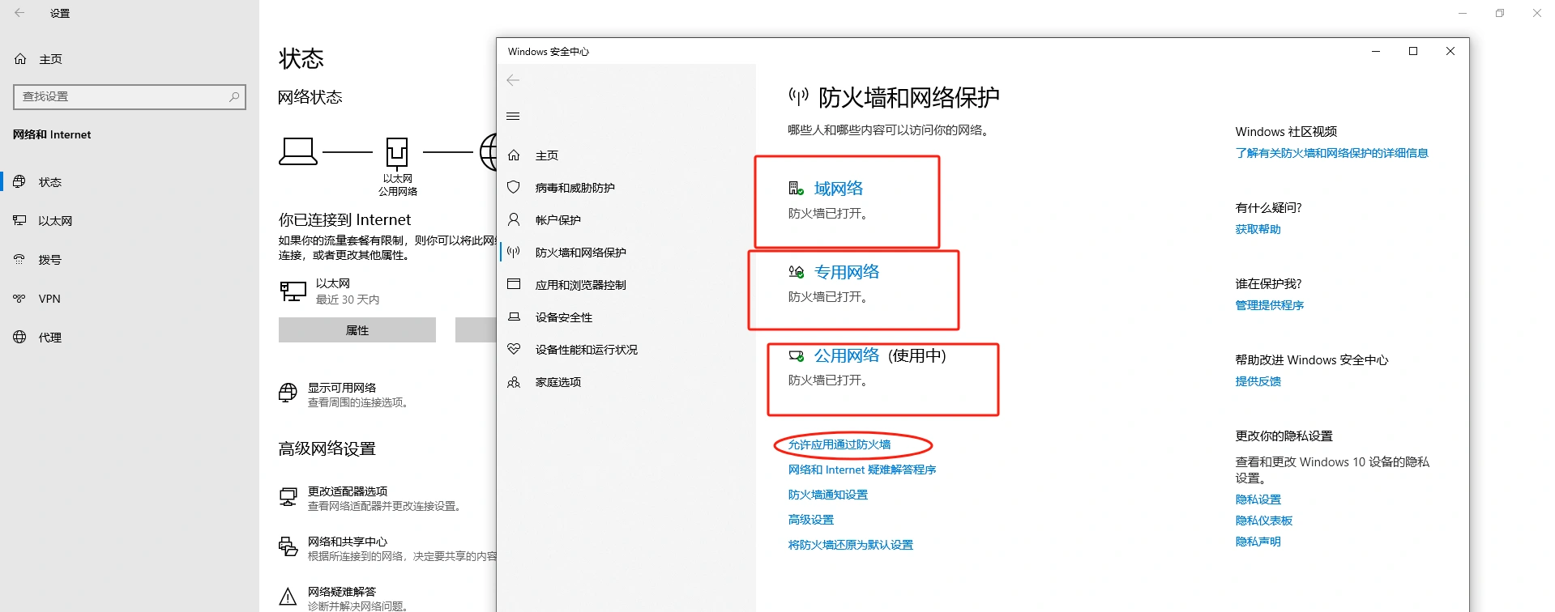Screen dimensions: 1555x612
Task: Click the private network icon
Action: point(797,272)
